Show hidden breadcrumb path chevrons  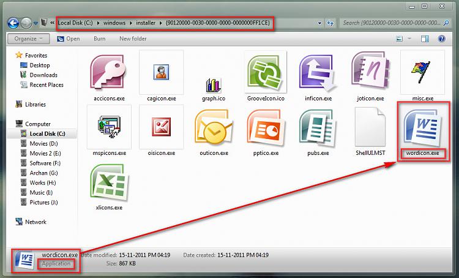point(52,23)
